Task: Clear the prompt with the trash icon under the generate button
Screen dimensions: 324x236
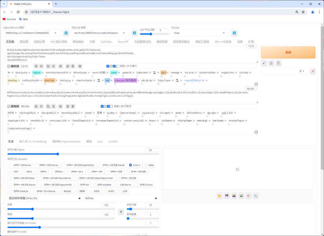Action: pyautogui.click(x=278, y=63)
